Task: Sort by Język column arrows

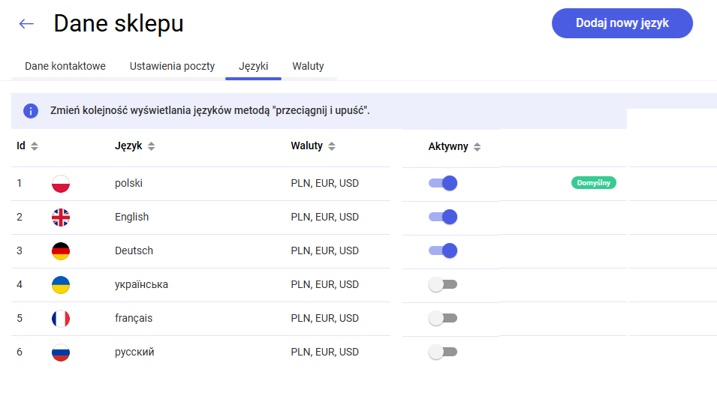Action: [152, 146]
